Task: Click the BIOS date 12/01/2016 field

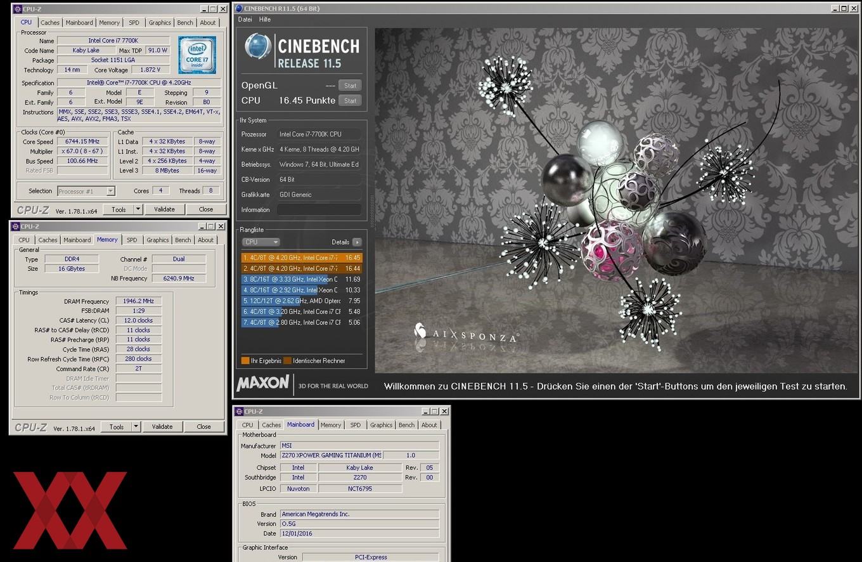Action: coord(359,533)
